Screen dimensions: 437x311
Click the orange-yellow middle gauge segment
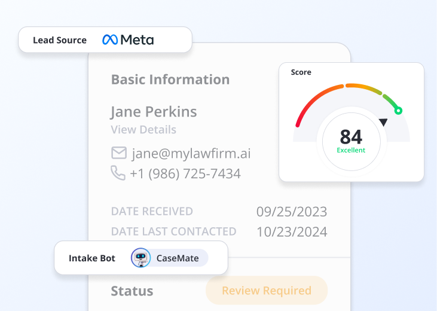click(x=363, y=88)
